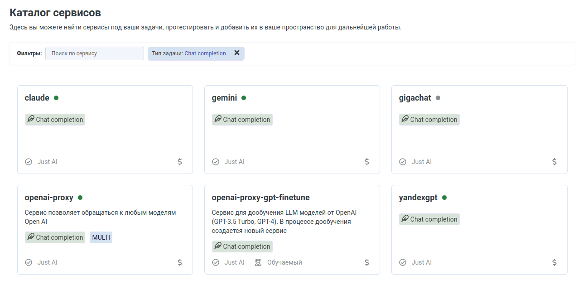Click Chat completion tag on gigachat card

pos(429,120)
